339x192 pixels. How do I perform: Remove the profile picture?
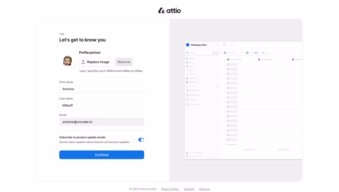(x=124, y=62)
